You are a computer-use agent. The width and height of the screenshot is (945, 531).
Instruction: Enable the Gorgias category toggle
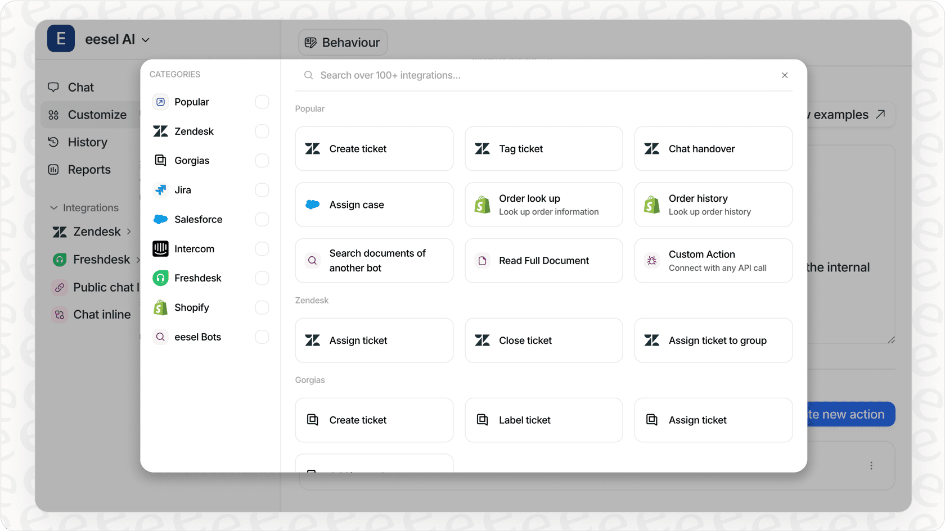pos(262,160)
